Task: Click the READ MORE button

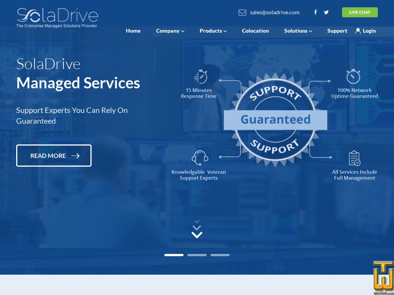Action: 54,156
